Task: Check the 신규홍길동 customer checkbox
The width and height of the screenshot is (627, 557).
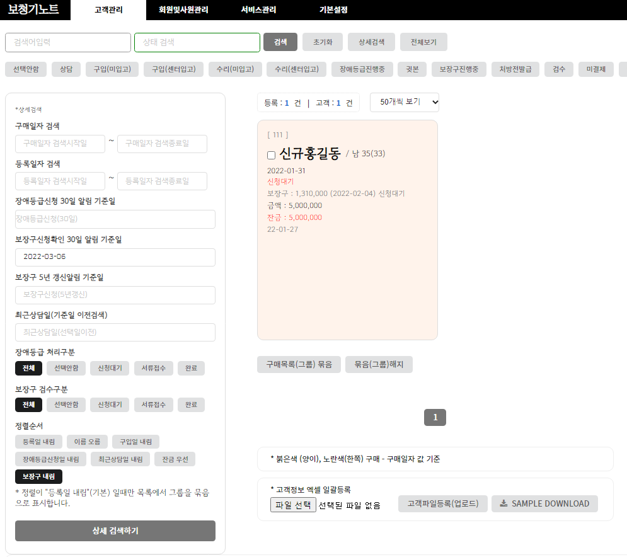Action: [271, 155]
